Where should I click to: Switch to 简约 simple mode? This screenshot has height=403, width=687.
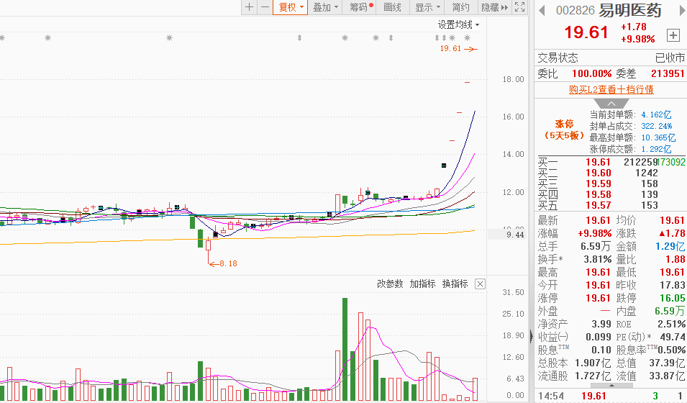460,7
